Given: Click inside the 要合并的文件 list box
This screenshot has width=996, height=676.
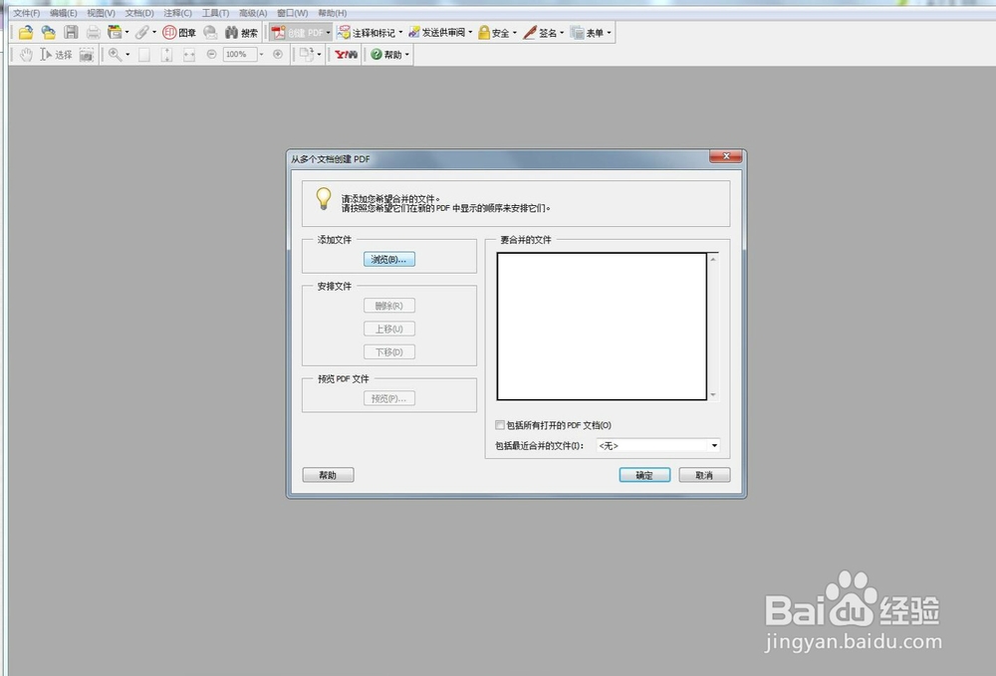Looking at the screenshot, I should point(602,327).
